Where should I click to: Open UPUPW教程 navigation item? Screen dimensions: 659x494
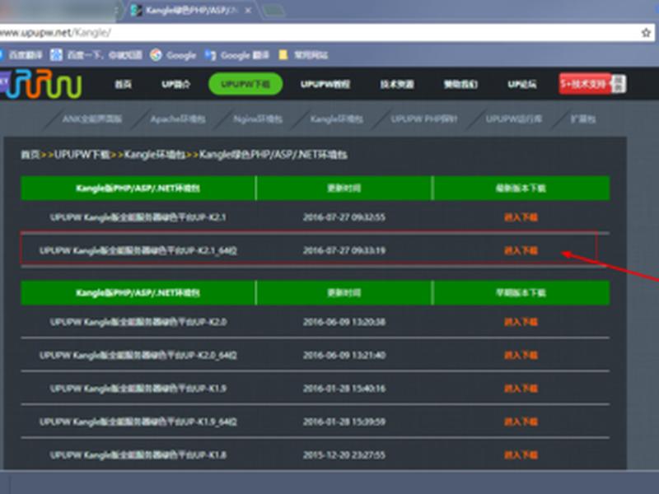pyautogui.click(x=325, y=85)
